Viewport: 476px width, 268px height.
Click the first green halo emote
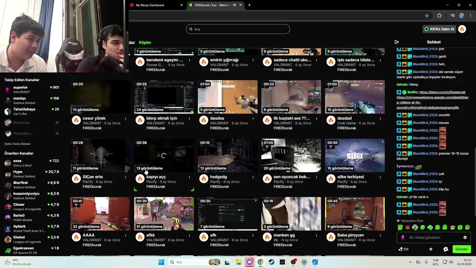coord(400,227)
